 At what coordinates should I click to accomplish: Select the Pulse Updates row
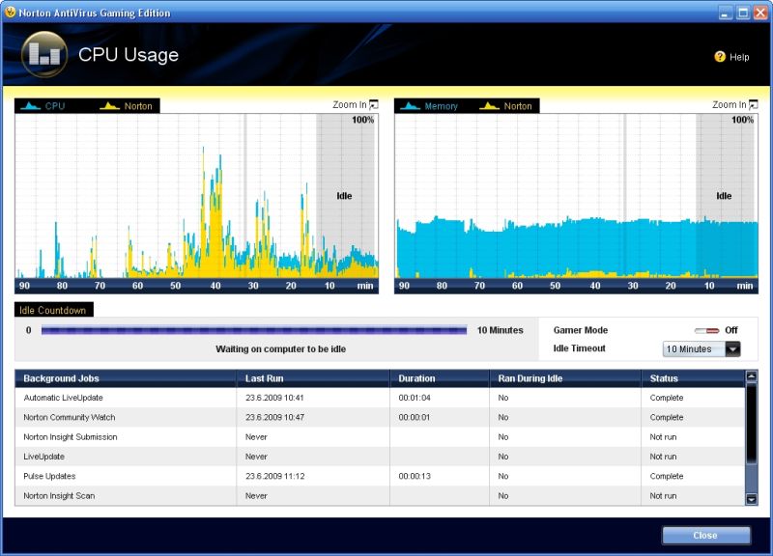pyautogui.click(x=380, y=476)
